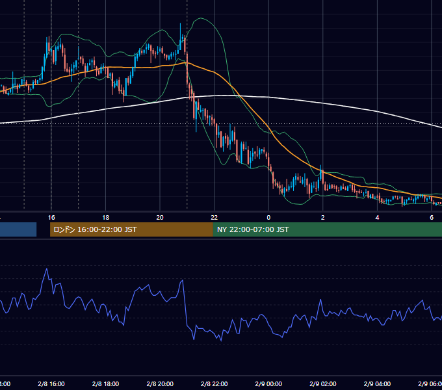Screen dimensions: 442x390
Task: Click the "20" hour label on chart axis
Action: tap(160, 218)
